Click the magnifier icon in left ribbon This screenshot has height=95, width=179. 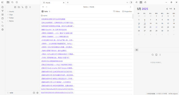[x=3, y=26]
